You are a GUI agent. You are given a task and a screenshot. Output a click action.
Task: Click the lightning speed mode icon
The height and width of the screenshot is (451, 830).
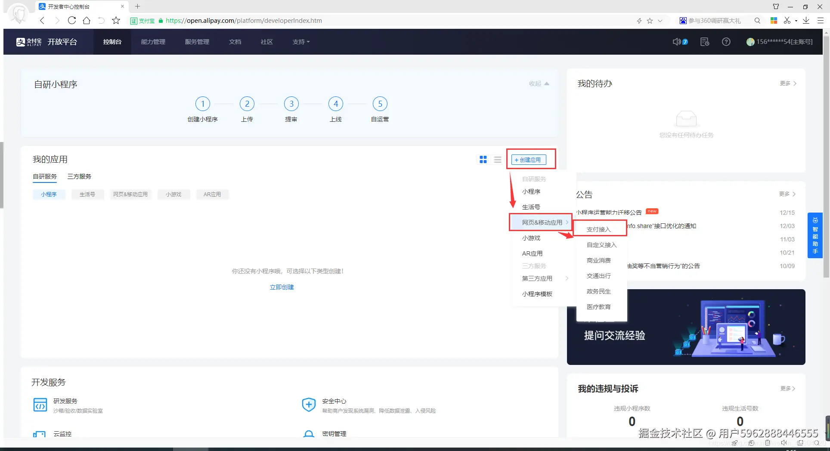point(639,21)
